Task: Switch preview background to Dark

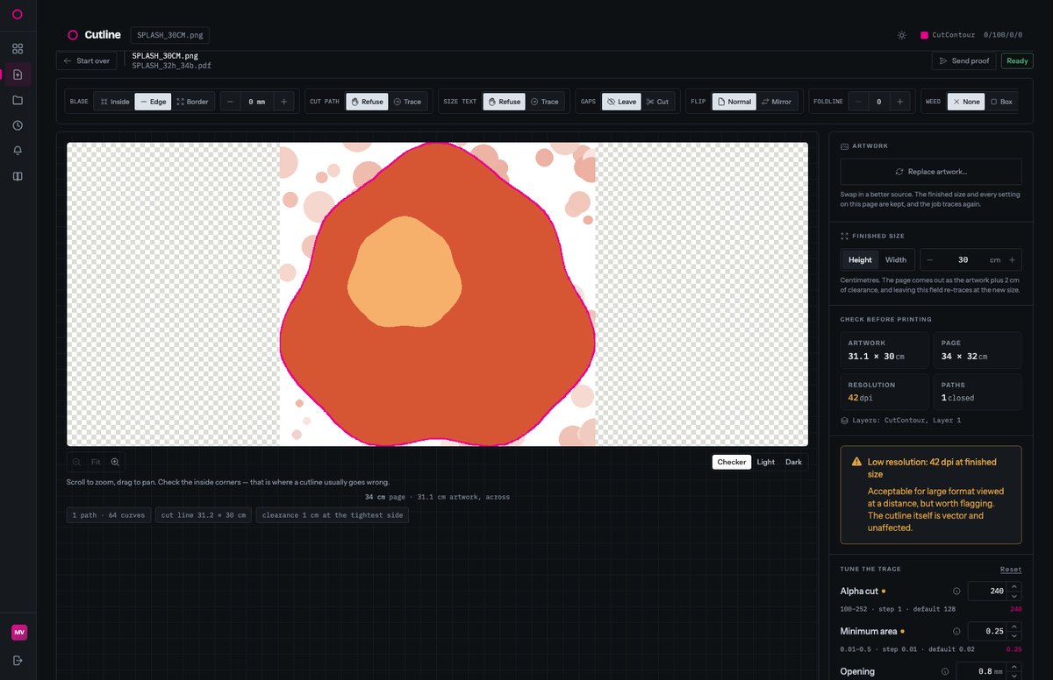Action: (x=793, y=462)
